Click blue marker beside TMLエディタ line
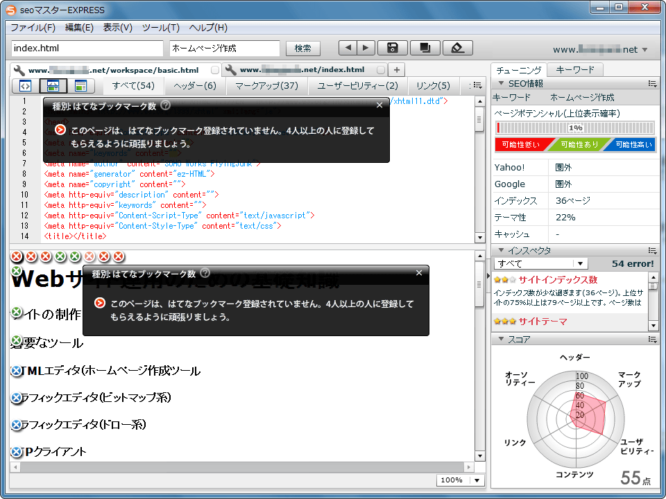The image size is (666, 499). tap(16, 371)
